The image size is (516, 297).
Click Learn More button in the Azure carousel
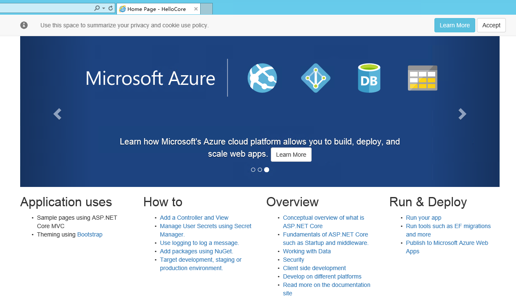point(291,155)
